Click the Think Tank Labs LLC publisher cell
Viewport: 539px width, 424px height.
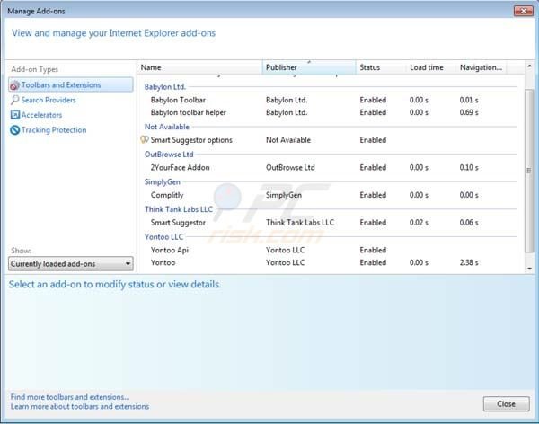coord(300,223)
